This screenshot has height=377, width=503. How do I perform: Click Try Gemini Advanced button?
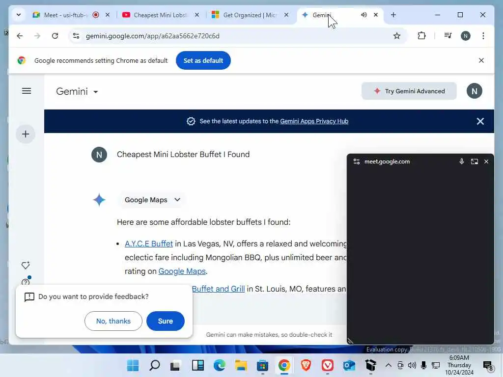409,91
